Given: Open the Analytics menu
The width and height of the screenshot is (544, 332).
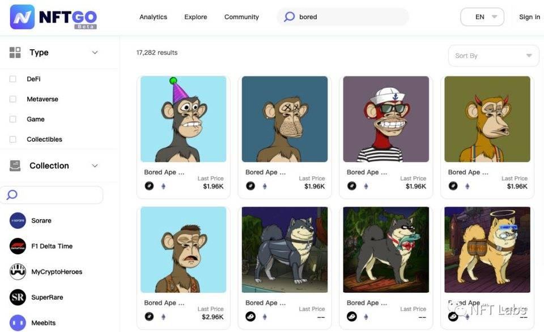Looking at the screenshot, I should click(153, 17).
